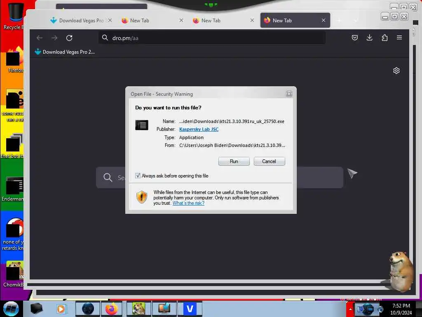Viewport: 422px width, 317px height.
Task: Show hidden system tray icons arrow
Action: coord(350,309)
